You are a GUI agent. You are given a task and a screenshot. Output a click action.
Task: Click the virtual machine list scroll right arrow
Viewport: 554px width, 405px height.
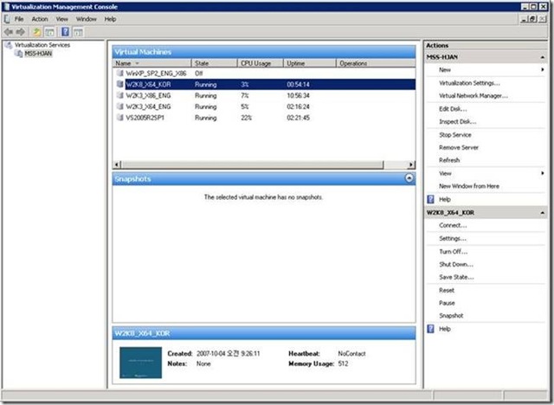[x=411, y=164]
